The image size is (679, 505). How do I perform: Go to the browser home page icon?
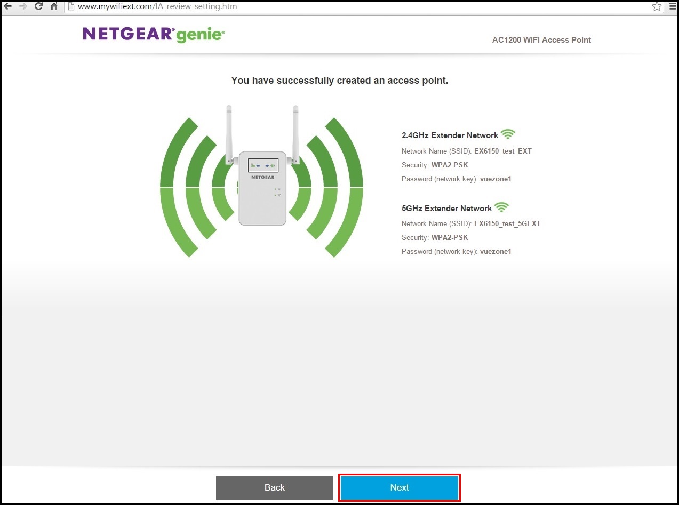54,6
